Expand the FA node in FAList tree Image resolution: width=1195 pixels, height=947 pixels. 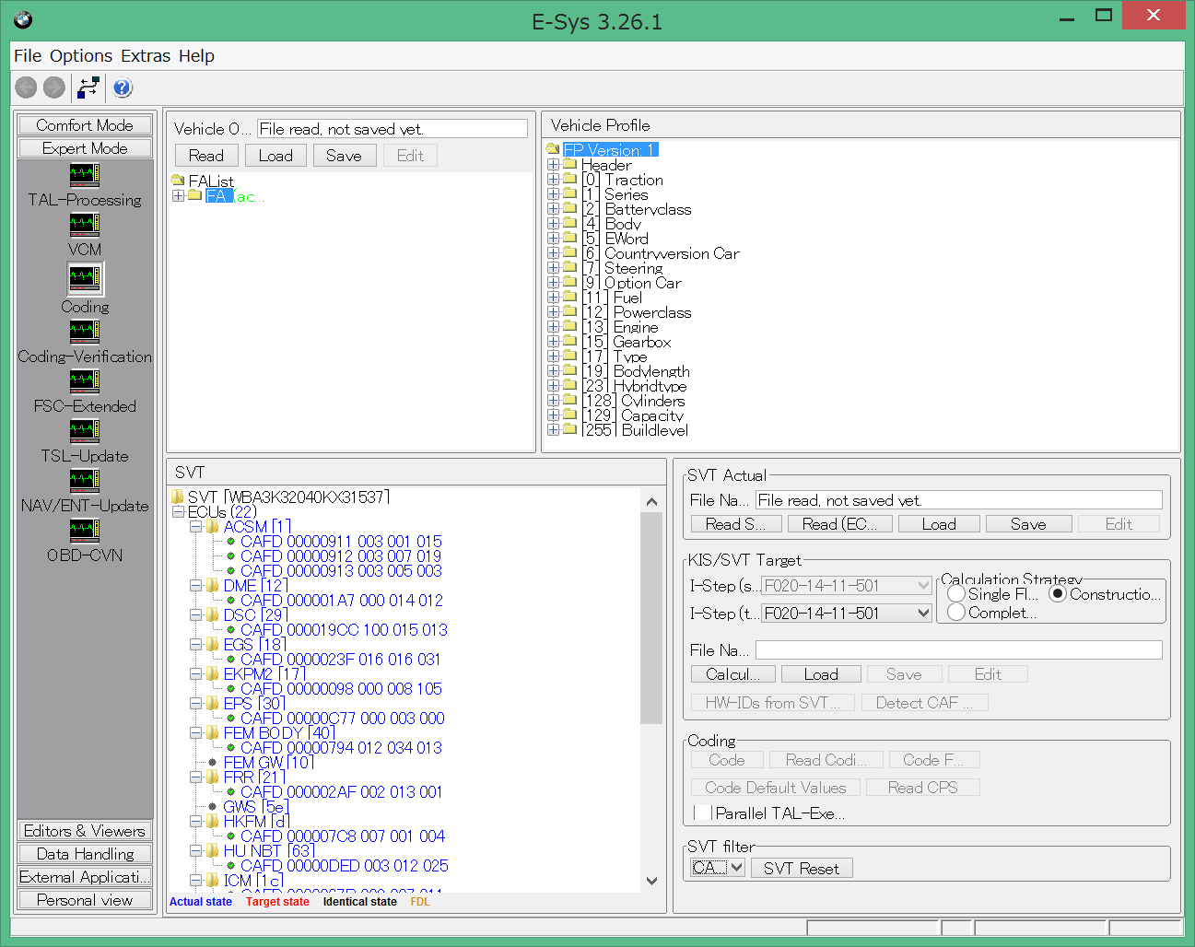[179, 195]
